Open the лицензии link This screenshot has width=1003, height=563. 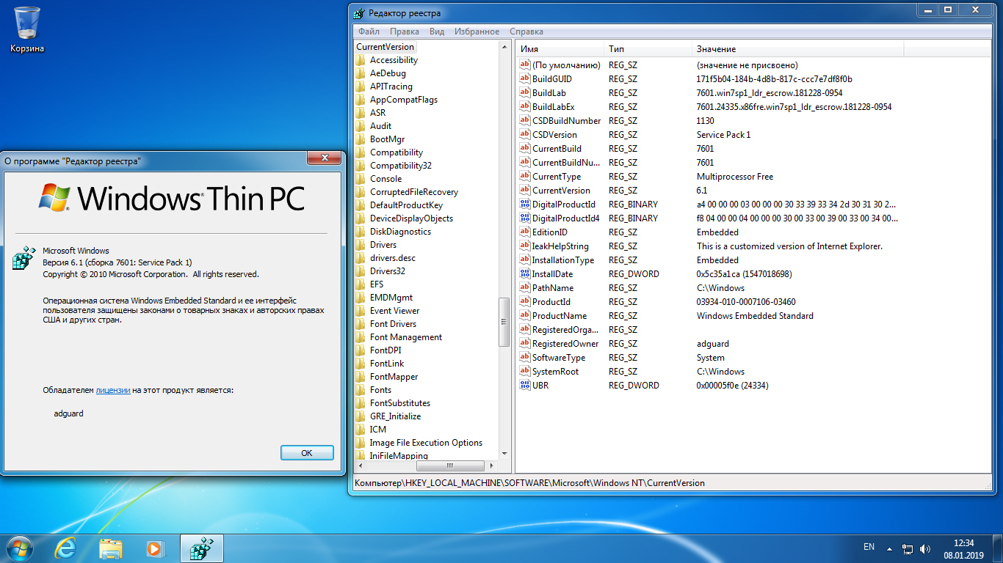[113, 390]
